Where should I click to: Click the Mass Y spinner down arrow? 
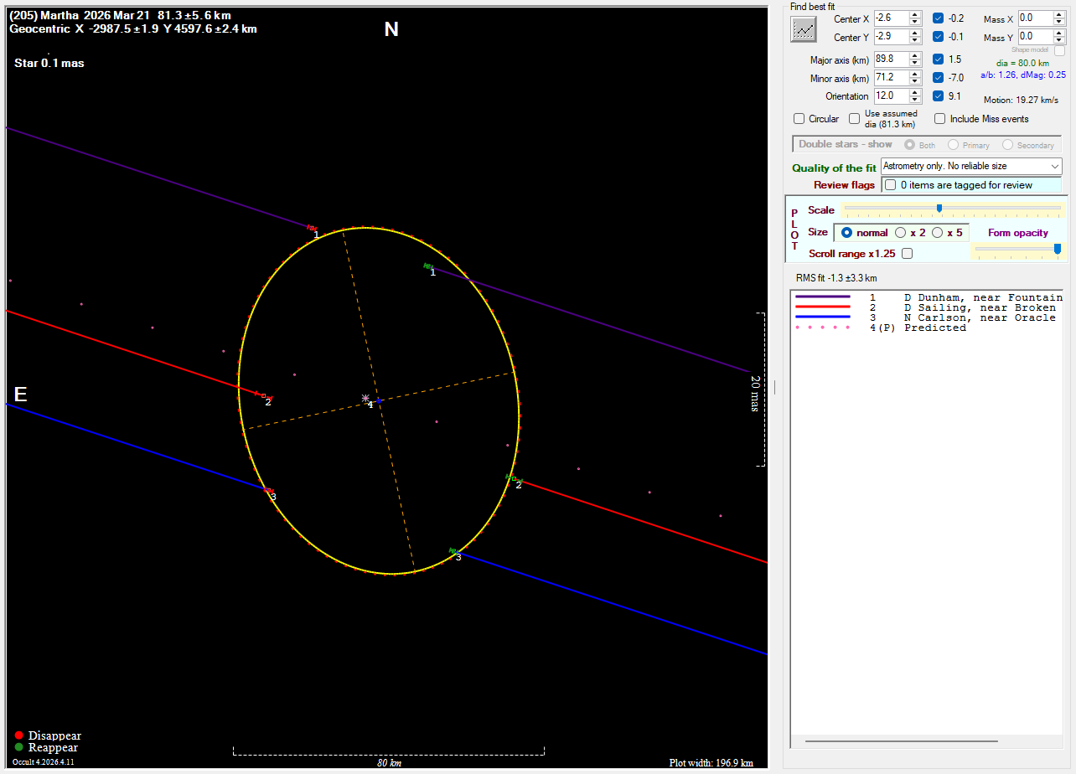point(1059,40)
